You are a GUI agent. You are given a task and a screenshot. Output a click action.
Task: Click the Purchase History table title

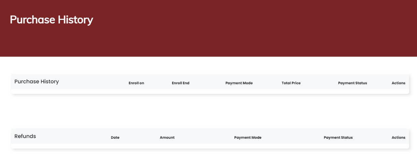click(36, 81)
